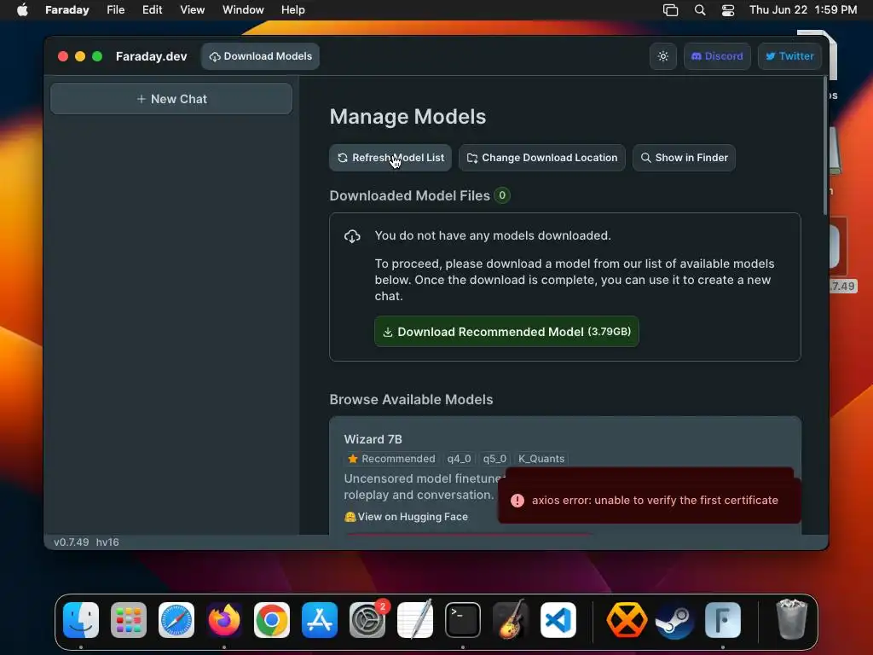Change Download Location
Viewport: 873px width, 655px height.
[x=541, y=158]
